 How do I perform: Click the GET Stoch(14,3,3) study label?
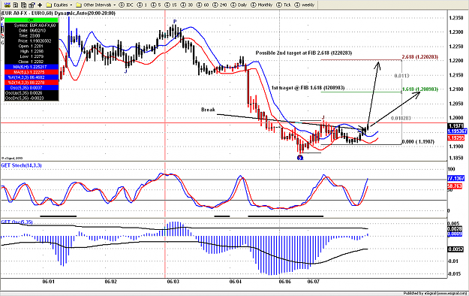21,165
